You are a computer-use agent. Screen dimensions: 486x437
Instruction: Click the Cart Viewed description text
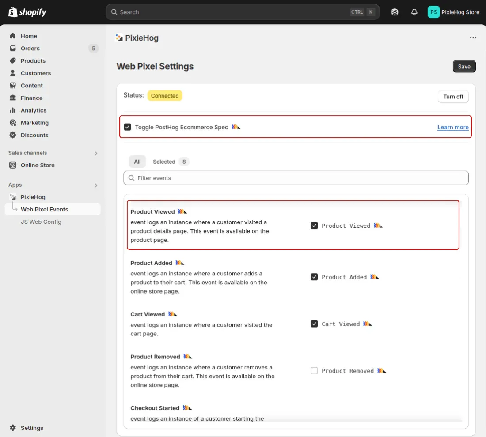[x=201, y=329]
